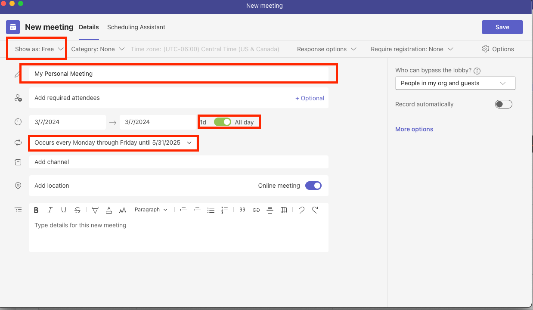533x310 pixels.
Task: Disable the Online meeting switch
Action: click(313, 186)
